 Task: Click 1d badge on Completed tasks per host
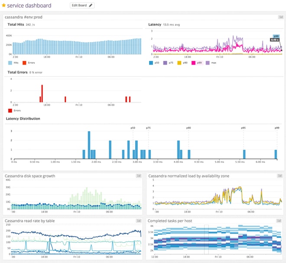(280, 221)
